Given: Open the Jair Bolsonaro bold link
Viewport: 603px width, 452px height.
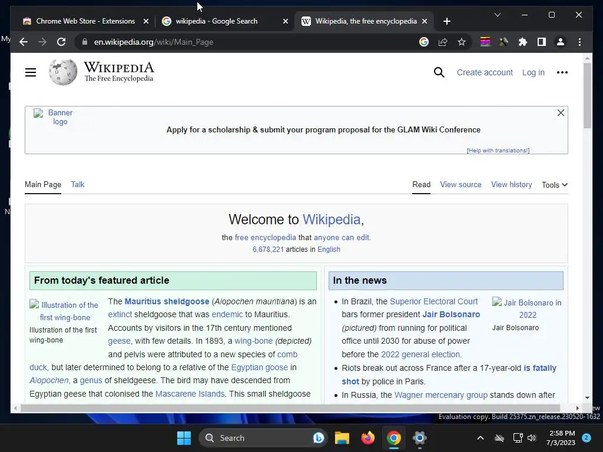Looking at the screenshot, I should pos(451,314).
